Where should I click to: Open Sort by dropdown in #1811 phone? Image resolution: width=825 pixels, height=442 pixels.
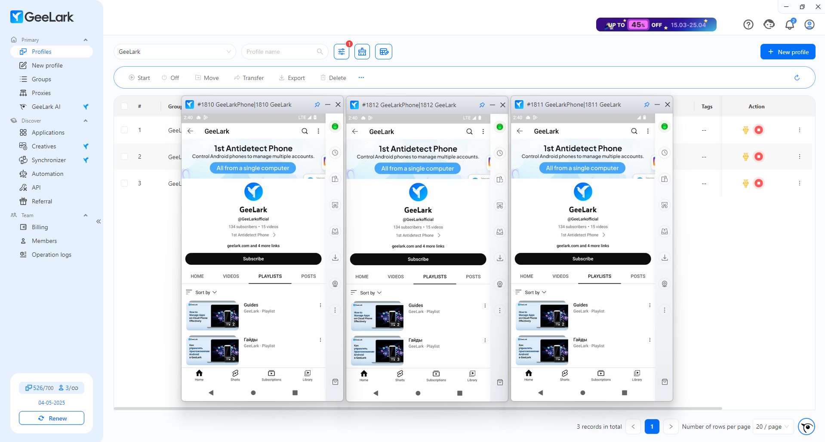[532, 292]
